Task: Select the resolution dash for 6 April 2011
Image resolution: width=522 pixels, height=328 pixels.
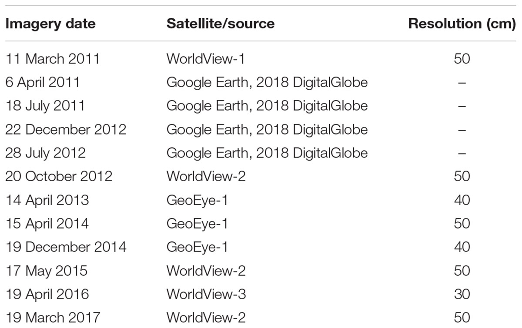Action: tap(462, 82)
